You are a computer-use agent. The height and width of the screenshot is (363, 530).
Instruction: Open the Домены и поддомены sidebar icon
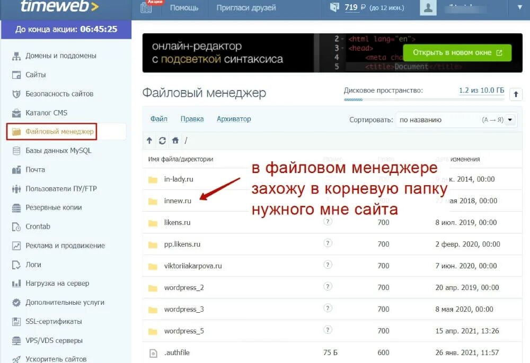click(x=16, y=56)
